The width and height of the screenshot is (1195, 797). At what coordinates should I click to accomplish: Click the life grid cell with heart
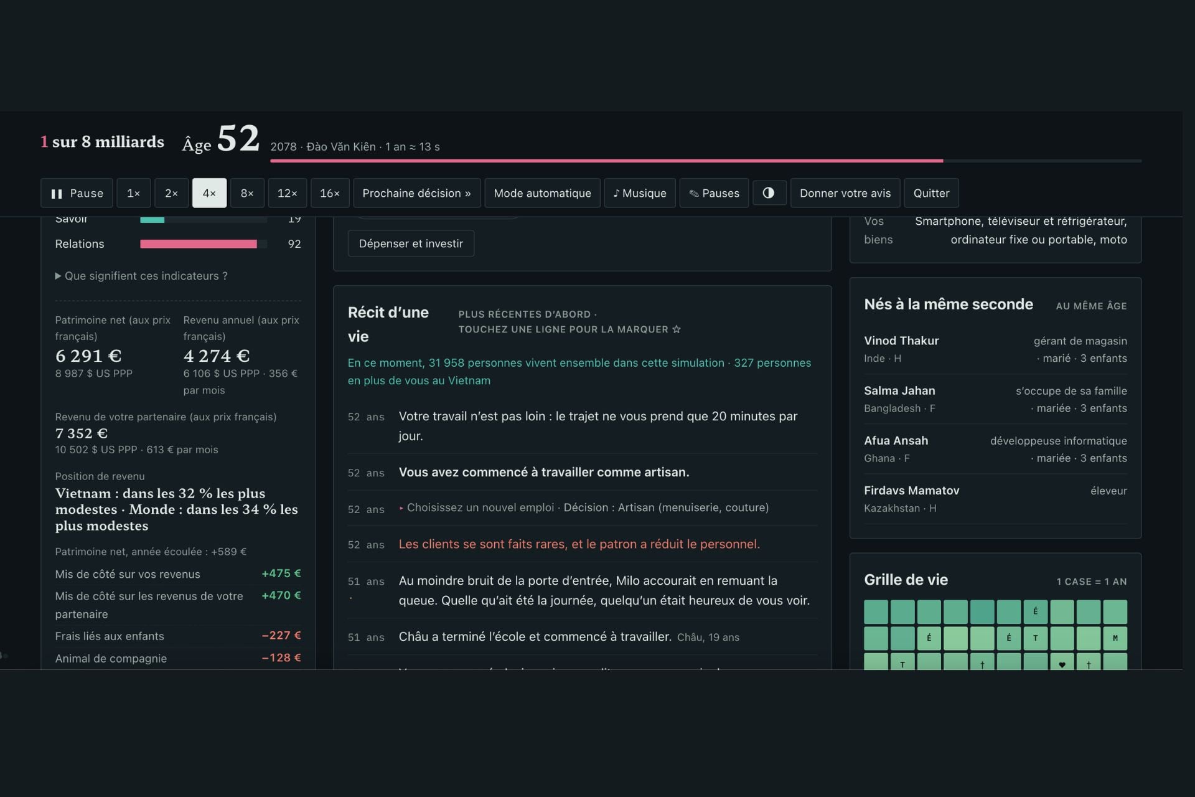[x=1062, y=662]
